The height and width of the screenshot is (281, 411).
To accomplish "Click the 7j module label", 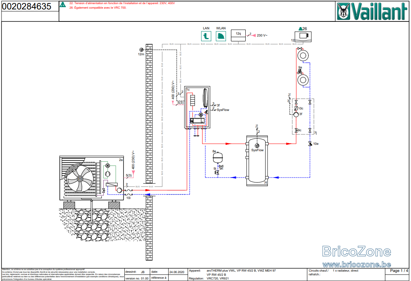I will click(x=315, y=133).
